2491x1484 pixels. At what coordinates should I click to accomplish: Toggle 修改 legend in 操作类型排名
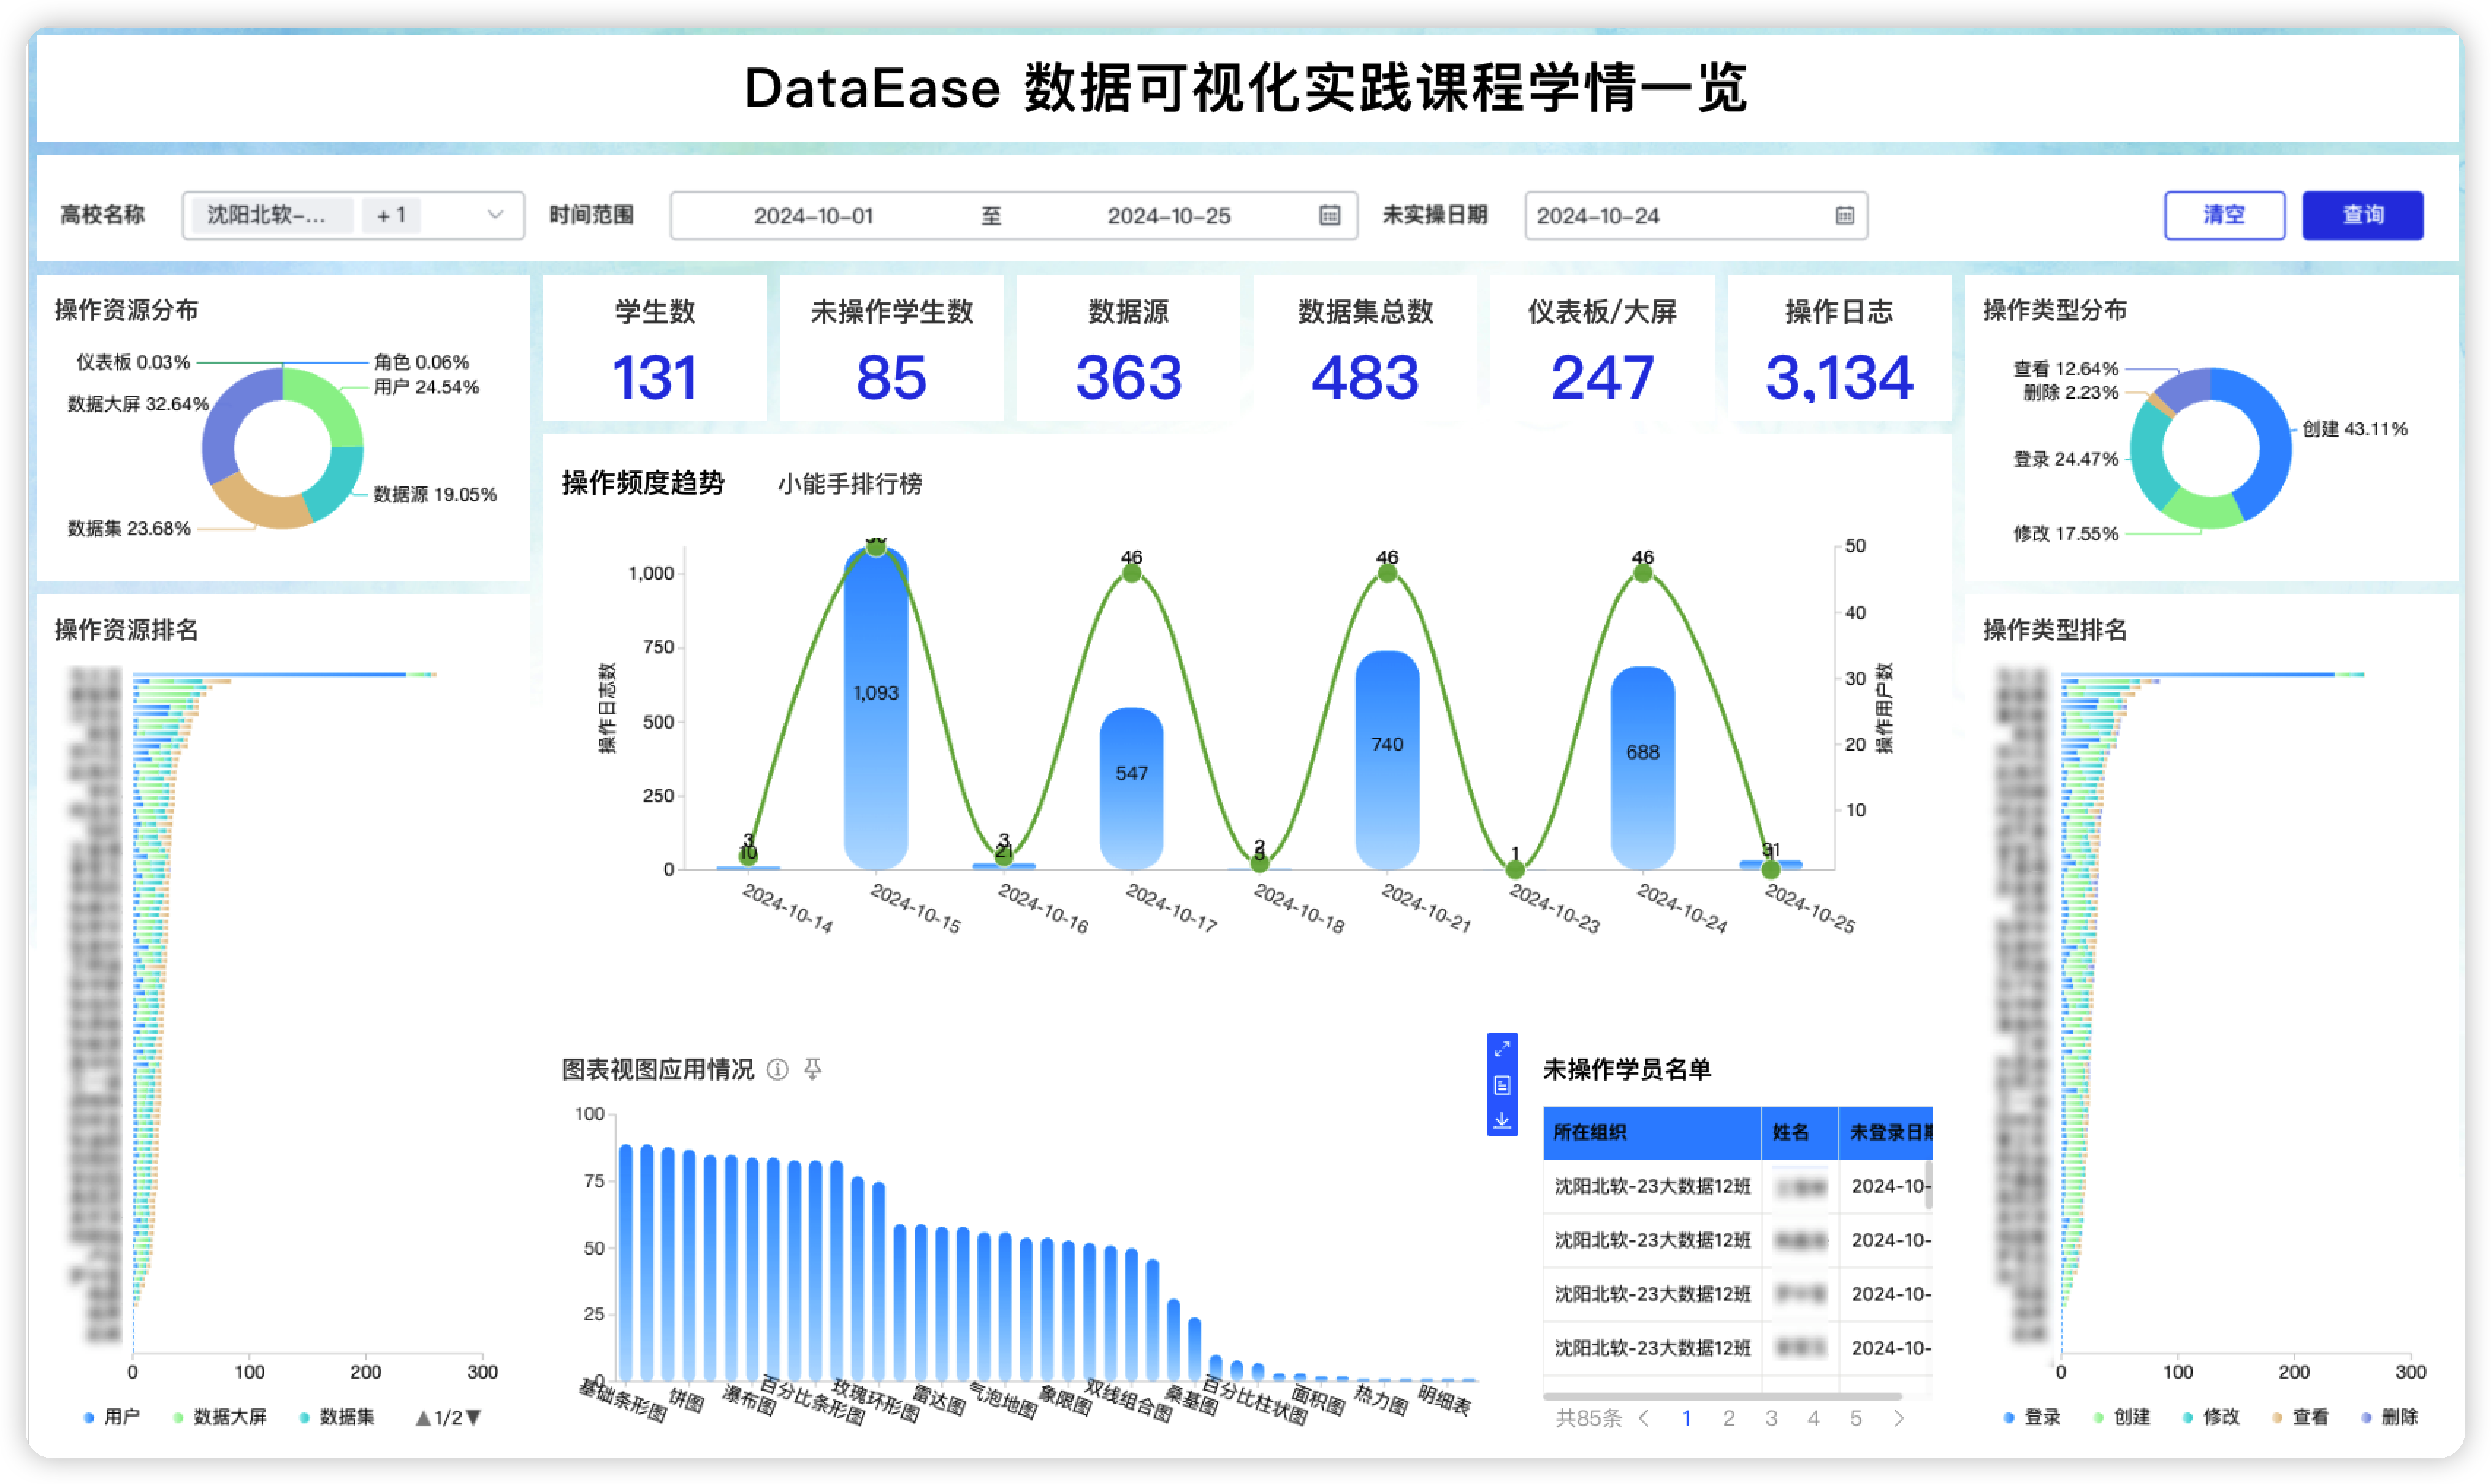2211,1417
